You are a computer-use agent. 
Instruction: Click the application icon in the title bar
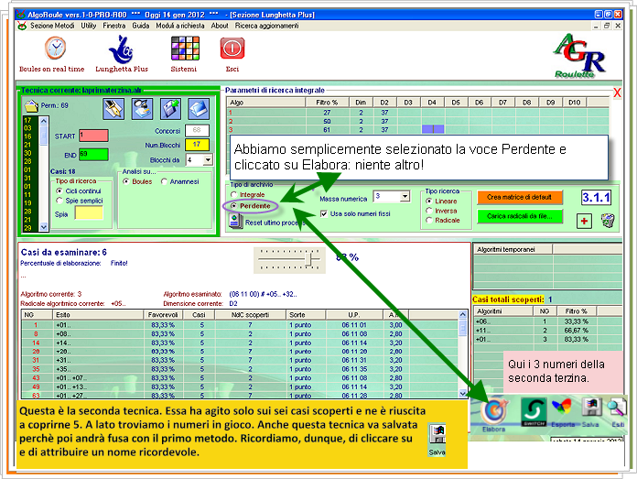click(x=20, y=15)
